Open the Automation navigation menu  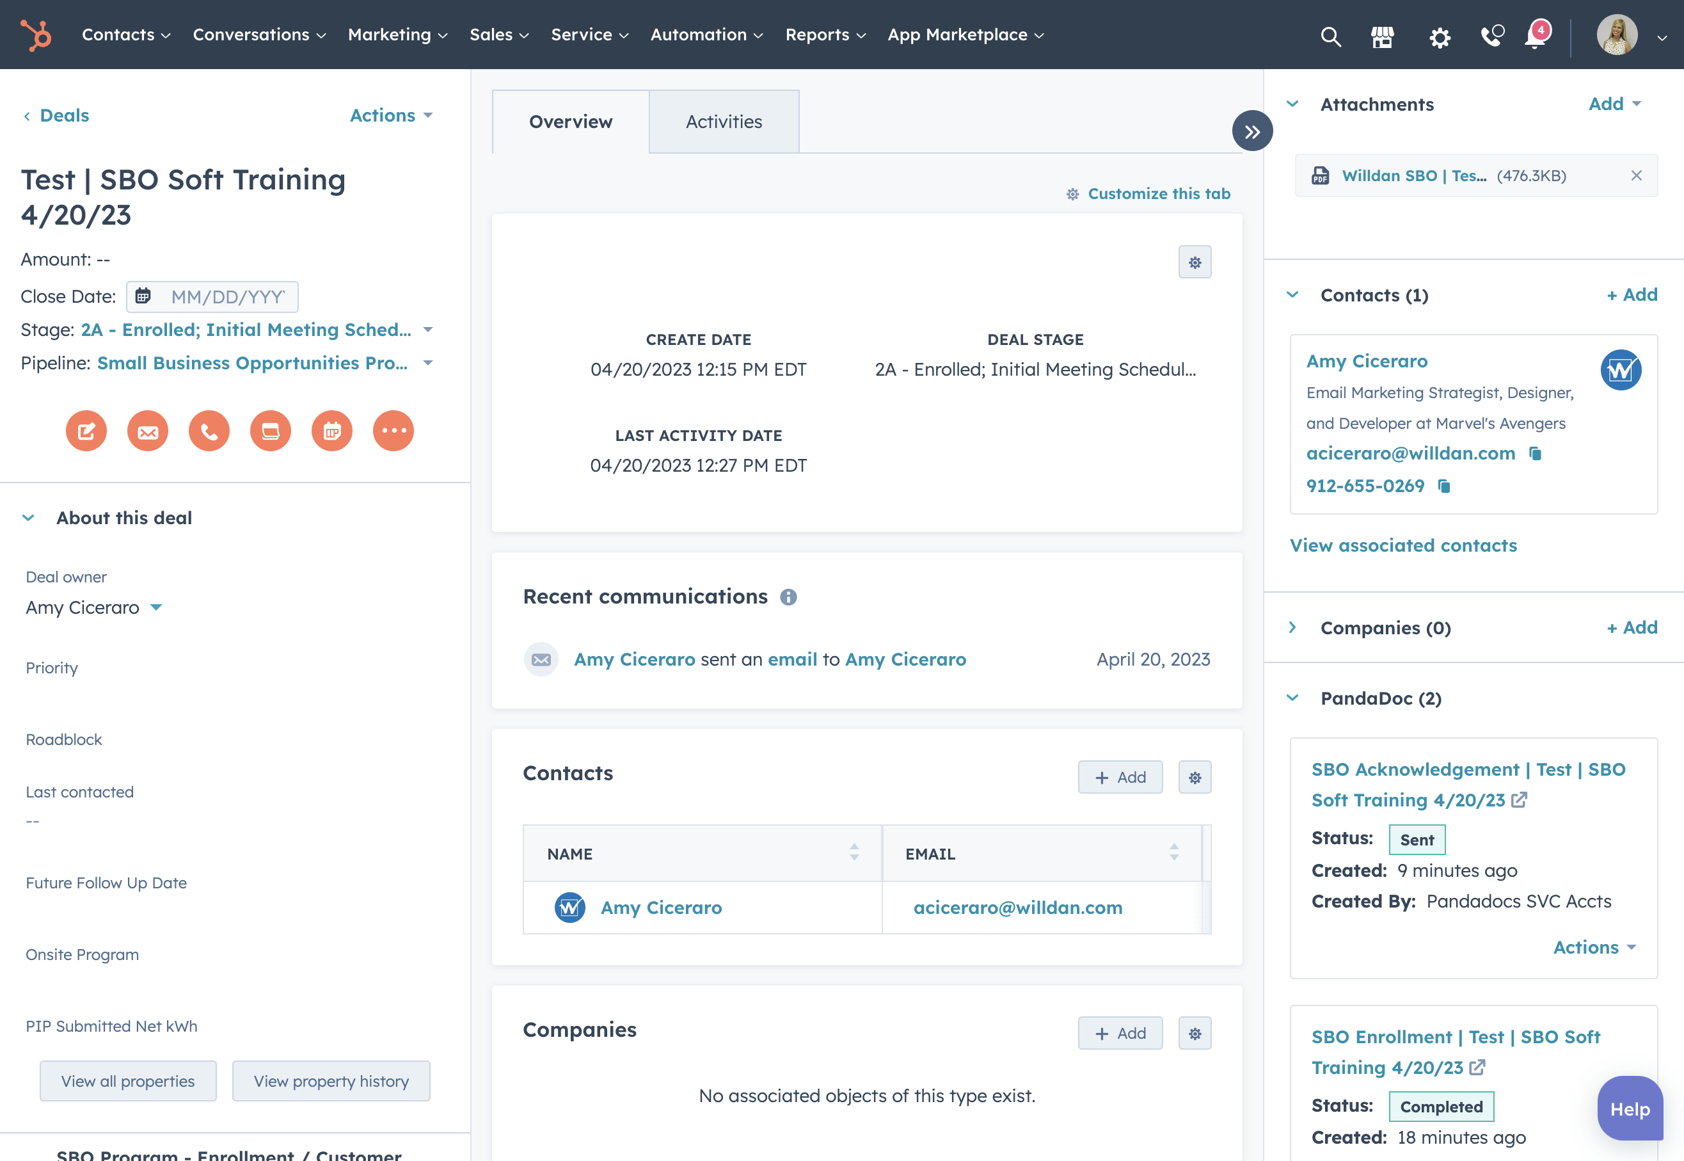(x=706, y=35)
